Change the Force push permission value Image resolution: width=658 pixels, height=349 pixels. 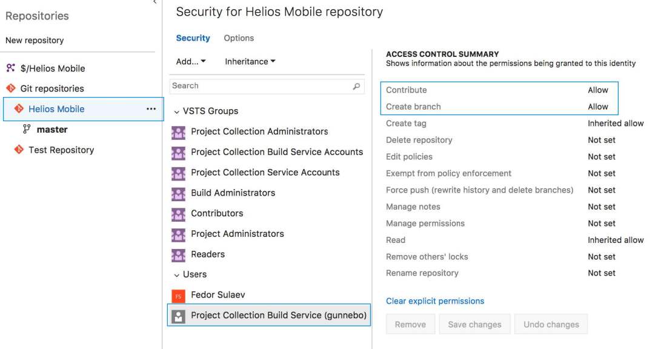click(x=601, y=190)
